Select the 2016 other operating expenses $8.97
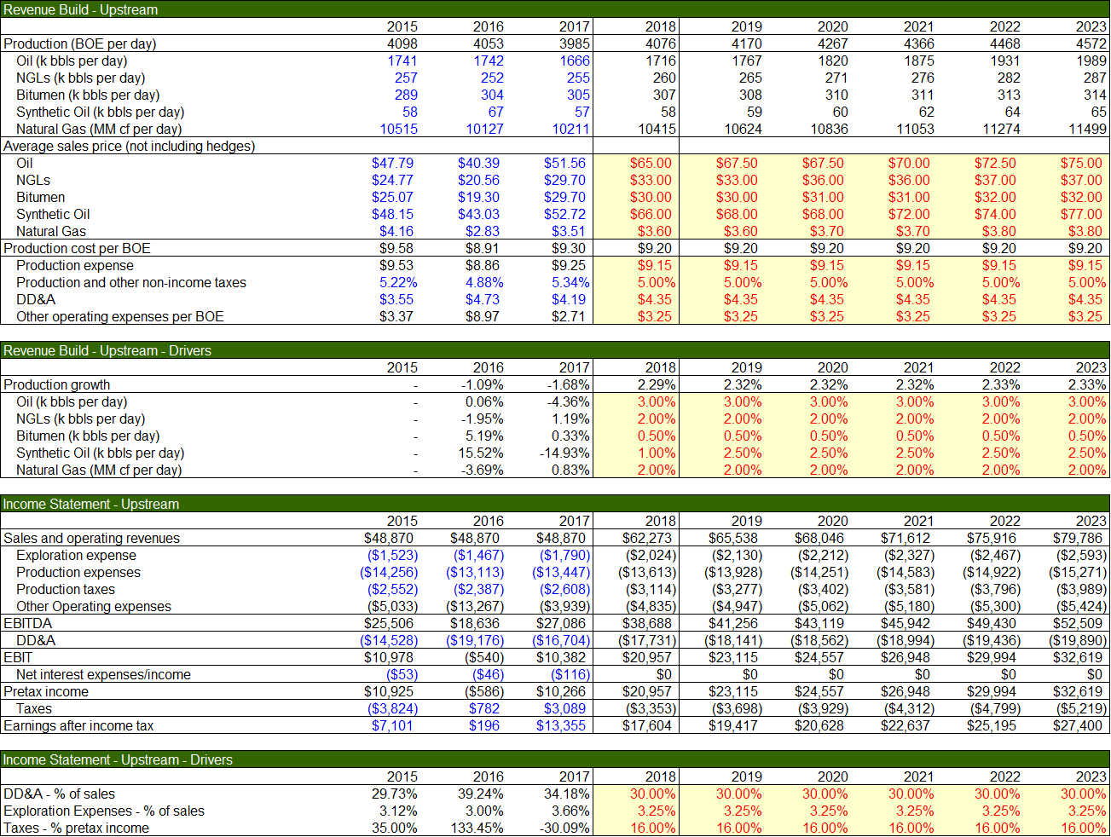This screenshot has width=1111, height=837. (483, 316)
